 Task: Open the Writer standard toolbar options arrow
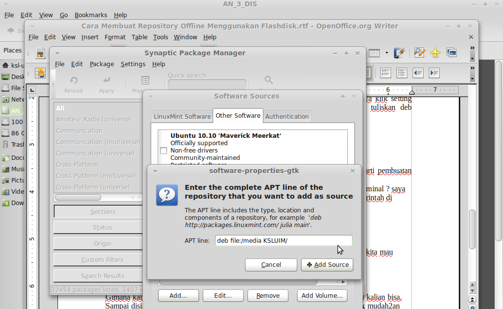coord(472,59)
